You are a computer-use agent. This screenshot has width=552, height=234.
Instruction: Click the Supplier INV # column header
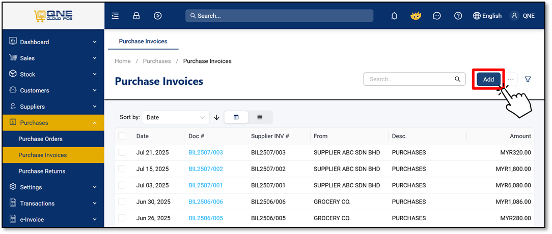click(270, 136)
